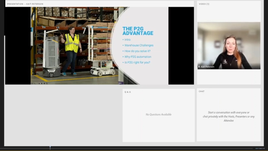Click the 'How do you solve it?' bullet
268x151 pixels.
pyautogui.click(x=137, y=51)
